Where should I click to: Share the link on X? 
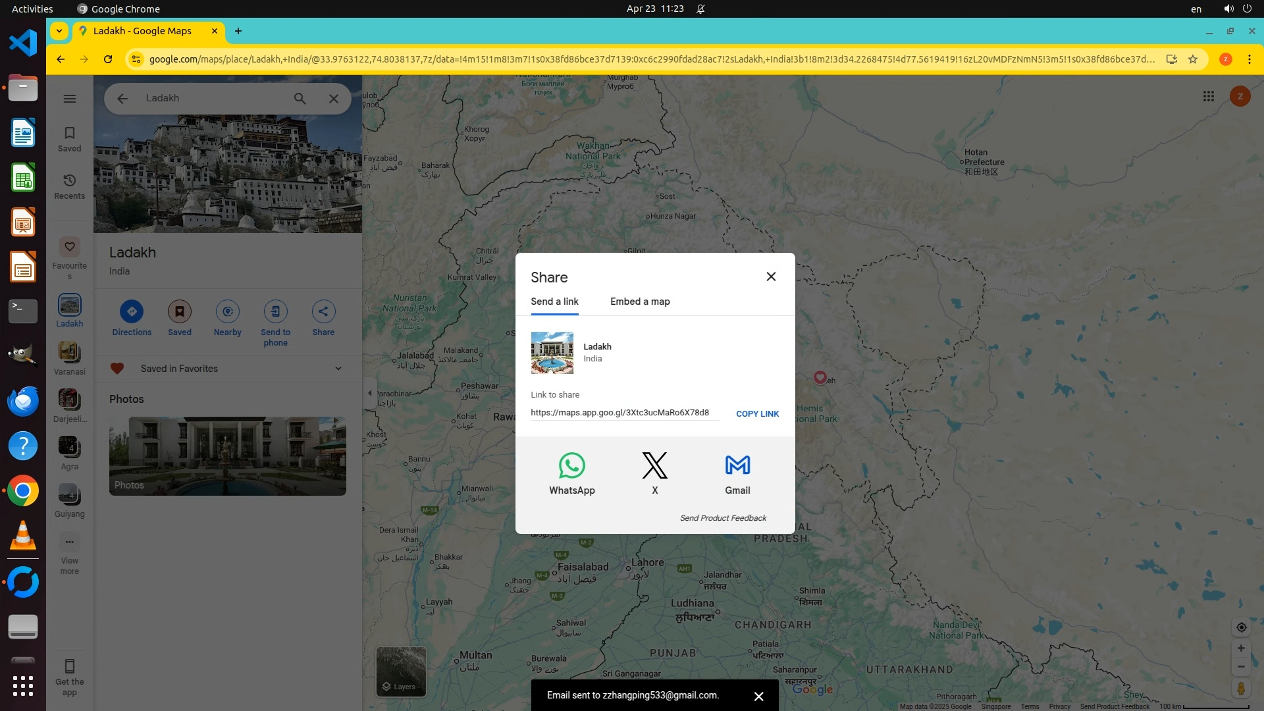pos(654,465)
